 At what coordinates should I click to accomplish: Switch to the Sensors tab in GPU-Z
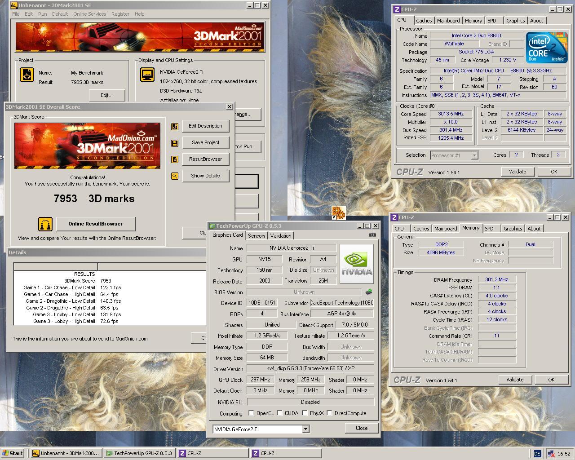click(x=257, y=236)
